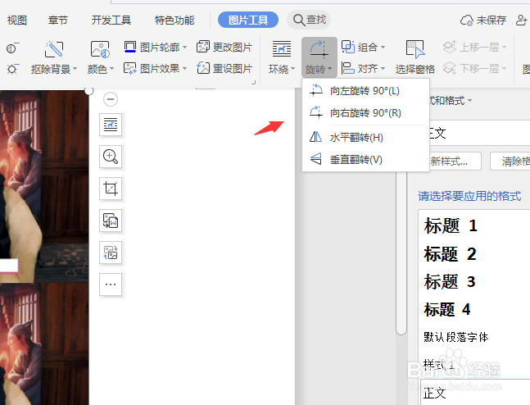Viewport: 530px width, 405px height.
Task: Expand the 颜色 dropdown arrow
Action: point(111,69)
